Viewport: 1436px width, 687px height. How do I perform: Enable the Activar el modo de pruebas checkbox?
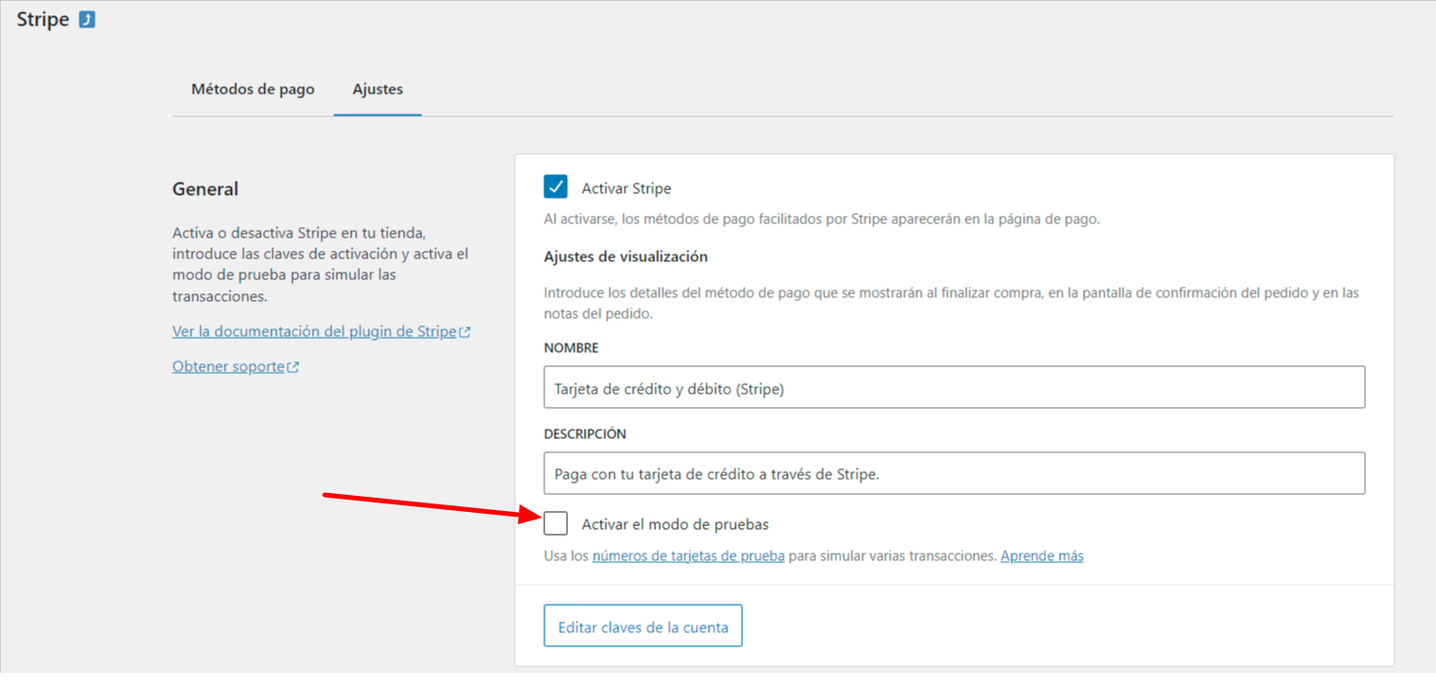click(x=556, y=523)
